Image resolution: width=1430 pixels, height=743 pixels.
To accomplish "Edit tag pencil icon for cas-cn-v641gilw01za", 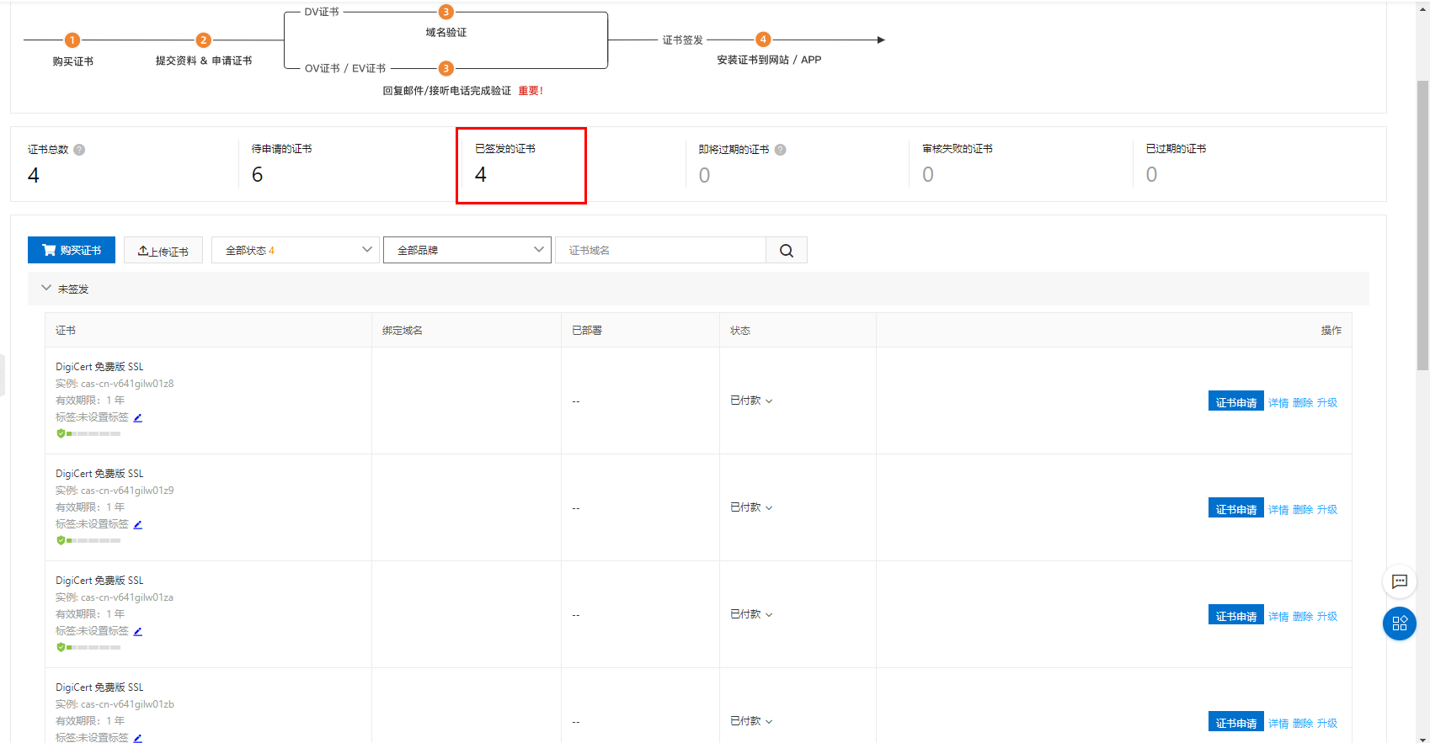I will (x=138, y=631).
